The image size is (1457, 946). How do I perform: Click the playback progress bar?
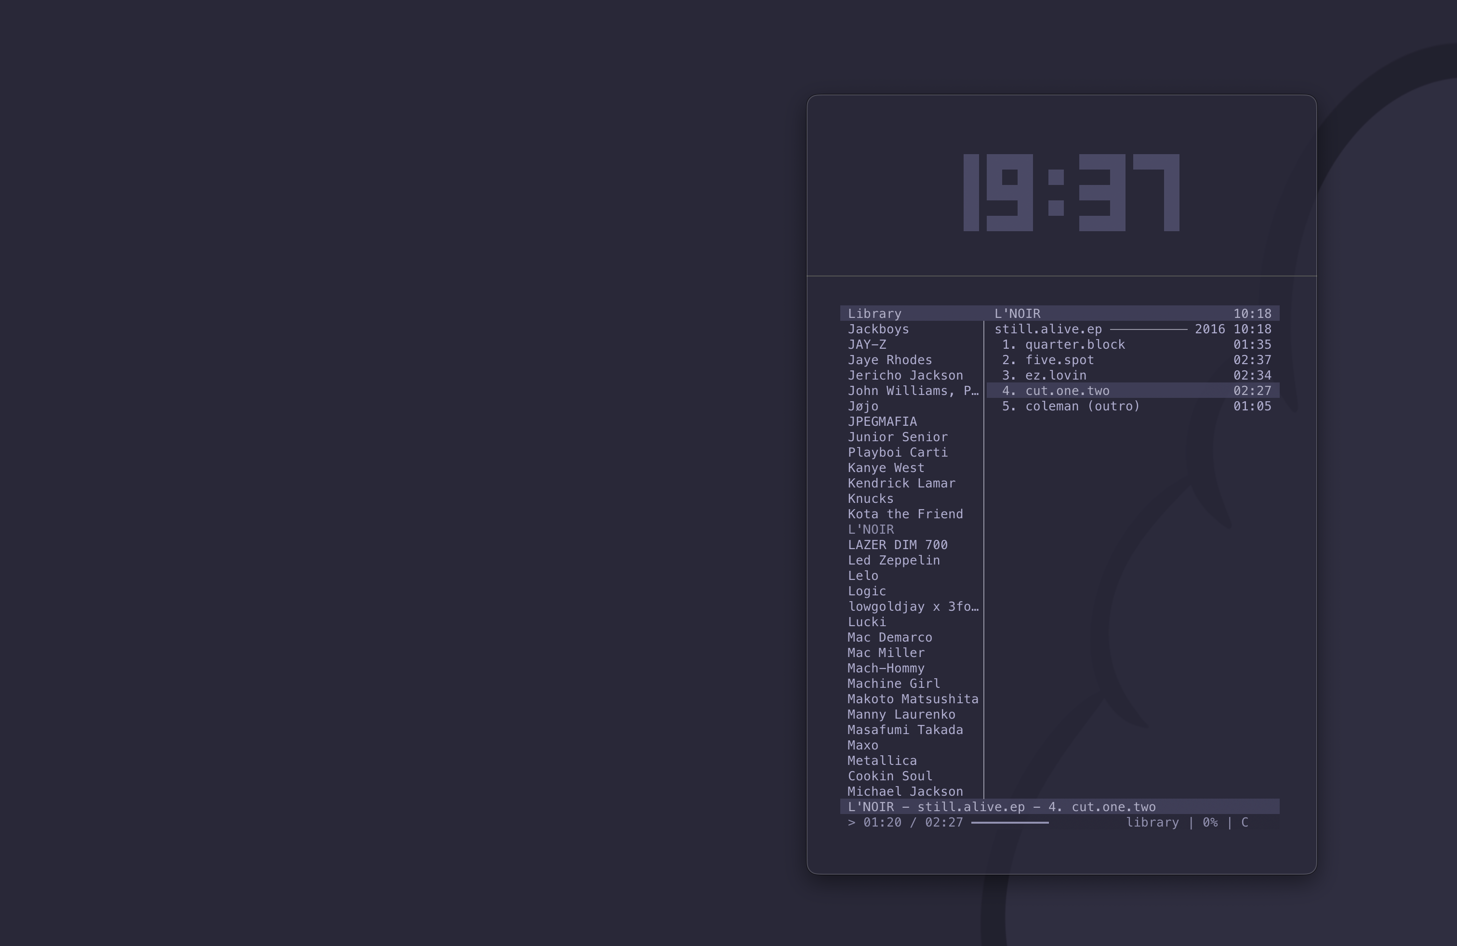[1009, 822]
